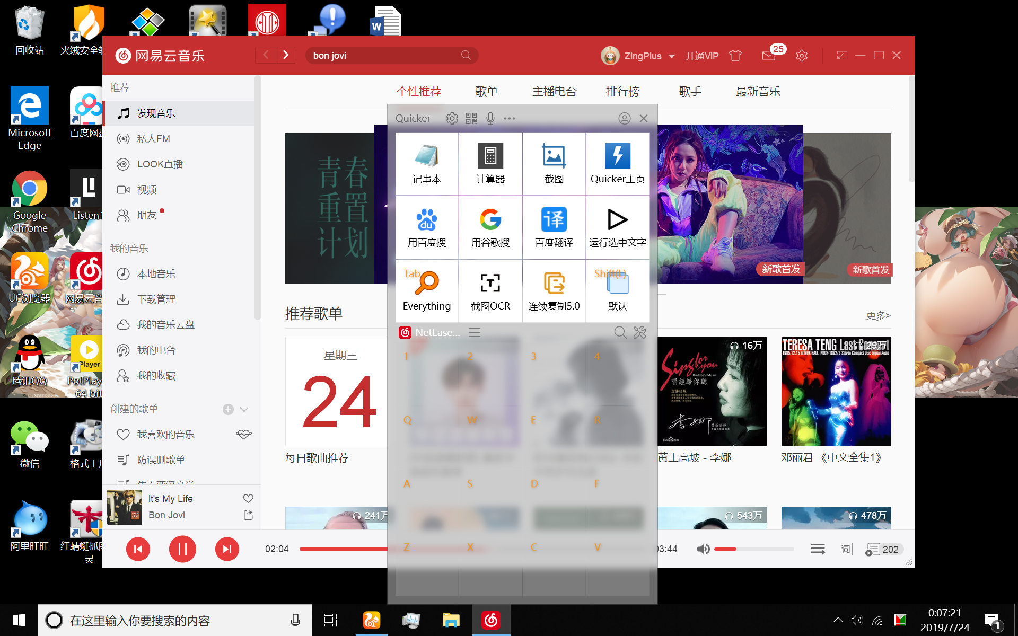Open the Quicker more options menu
Screen dimensions: 1018x636
(x=510, y=118)
